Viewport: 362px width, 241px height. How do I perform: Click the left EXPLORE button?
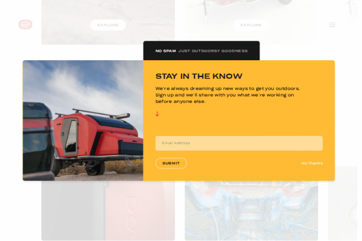108,25
